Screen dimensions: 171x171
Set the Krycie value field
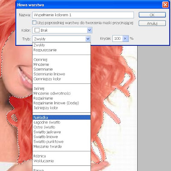pyautogui.click(x=118, y=38)
